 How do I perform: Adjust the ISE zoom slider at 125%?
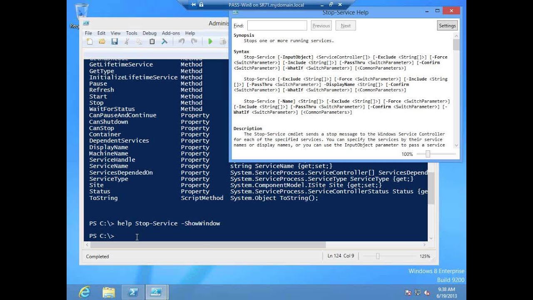(378, 256)
